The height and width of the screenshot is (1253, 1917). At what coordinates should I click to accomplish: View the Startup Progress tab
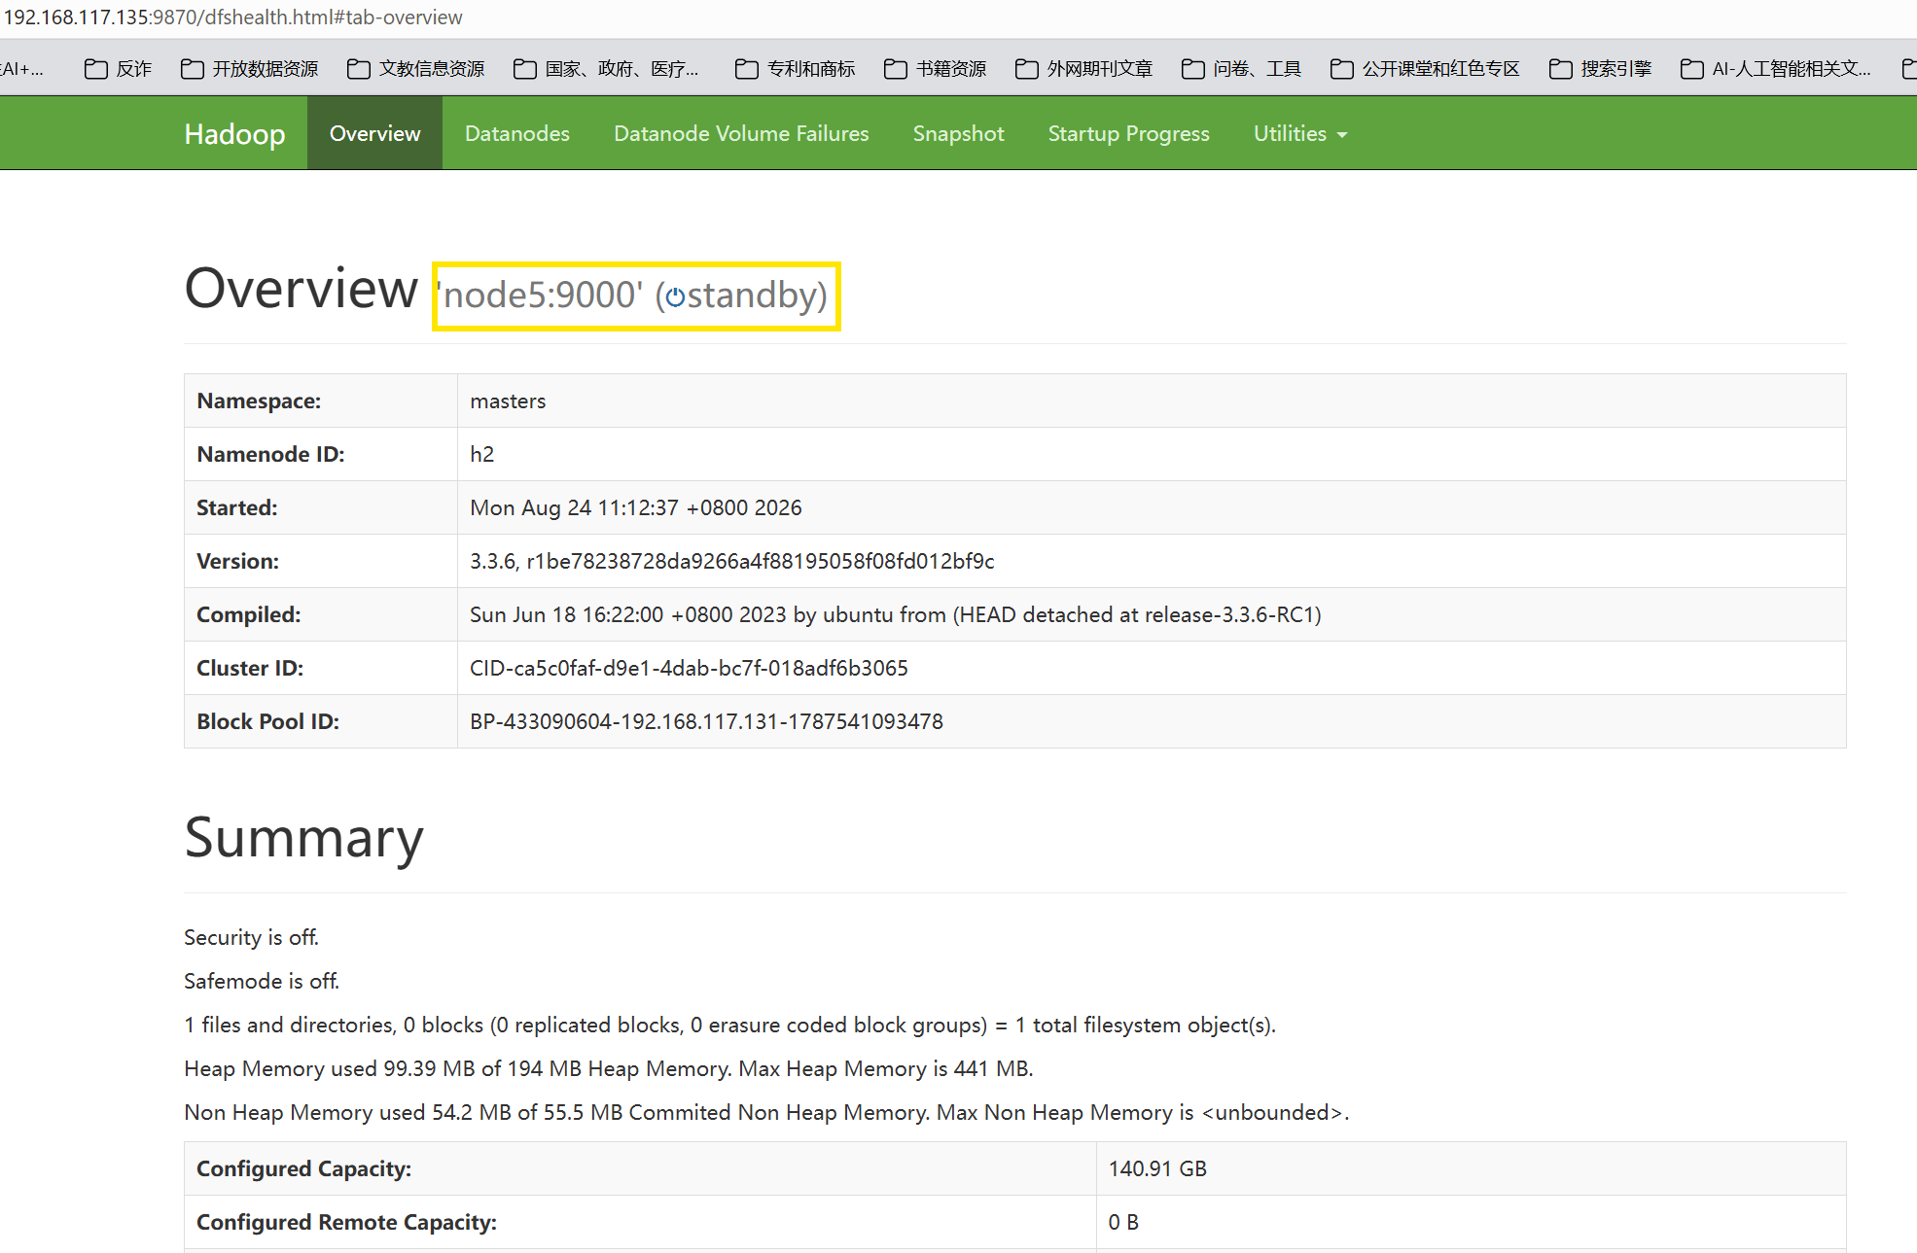1129,133
